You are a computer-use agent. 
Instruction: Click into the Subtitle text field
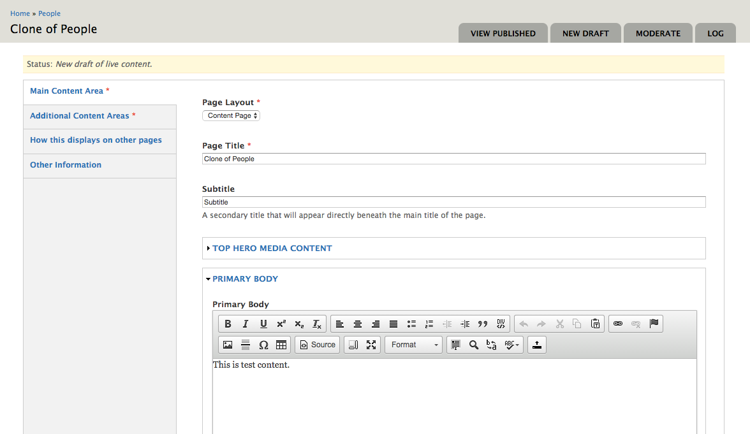(453, 202)
